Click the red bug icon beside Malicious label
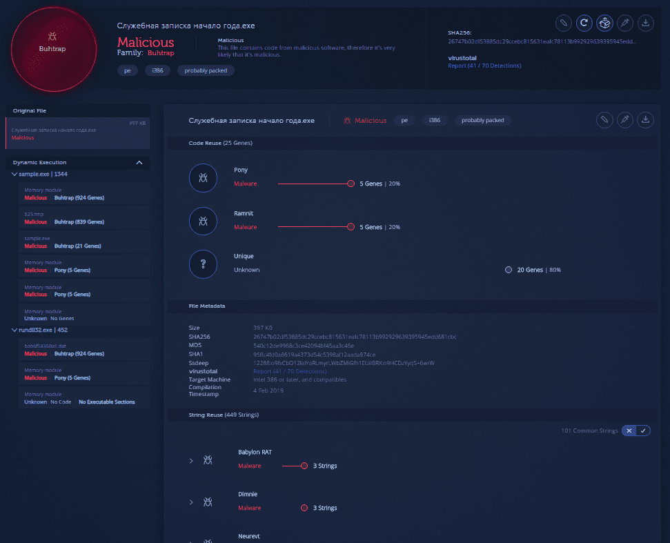Image resolution: width=670 pixels, height=543 pixels. (347, 121)
